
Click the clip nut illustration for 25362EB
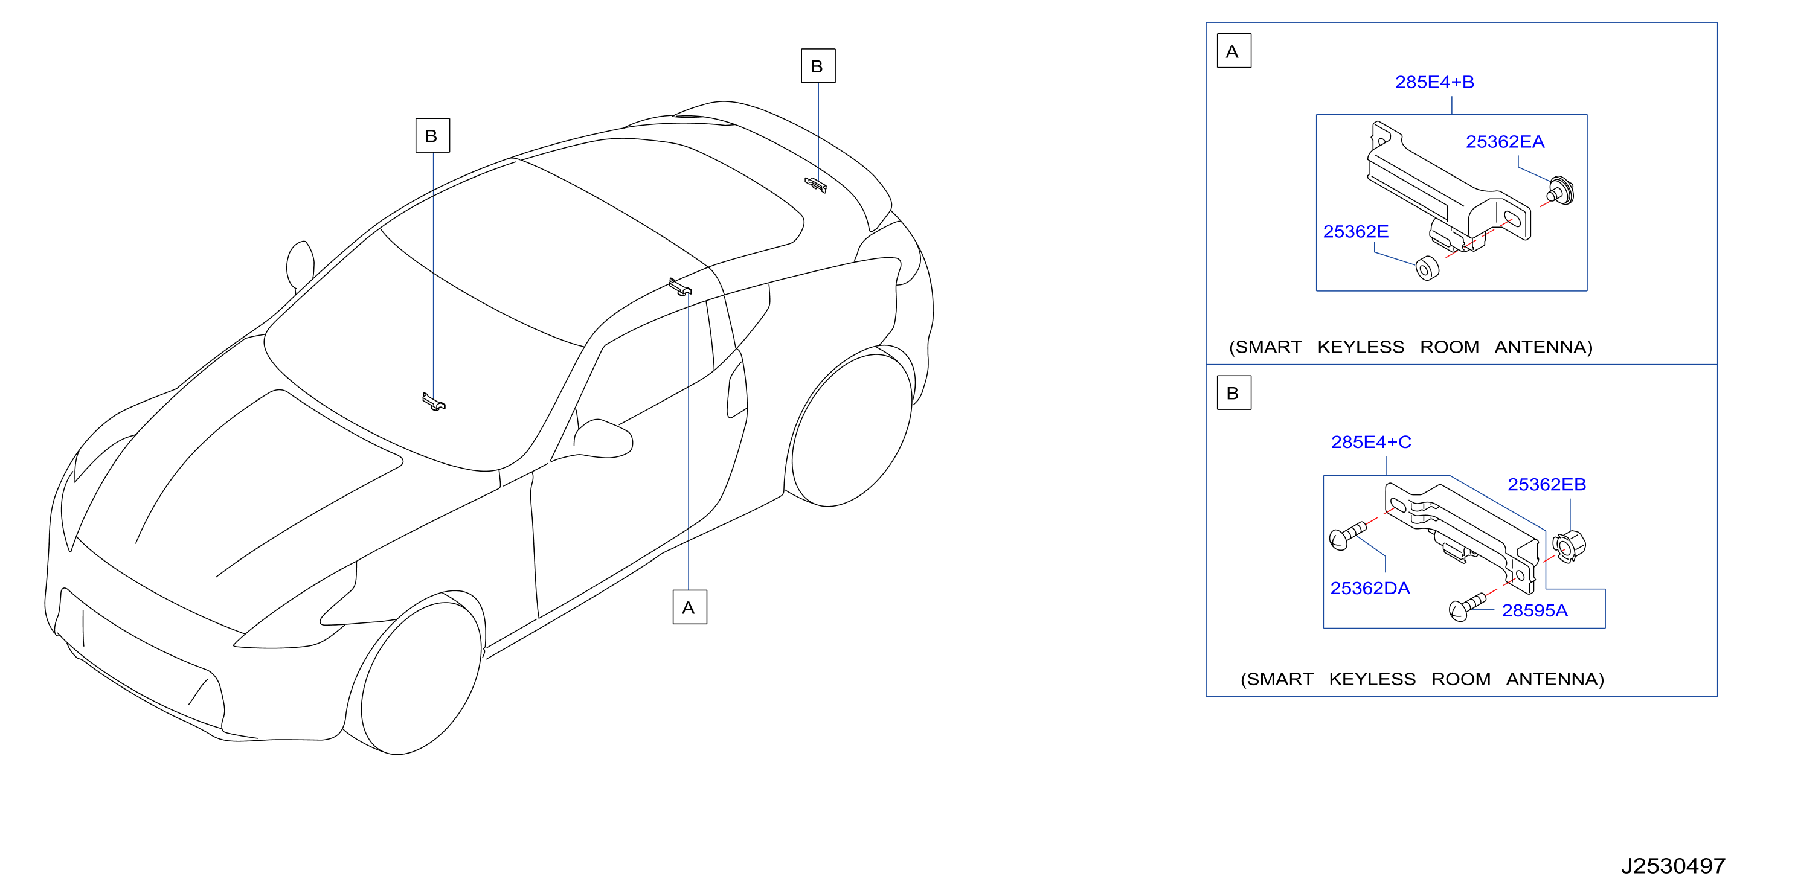tap(1569, 546)
